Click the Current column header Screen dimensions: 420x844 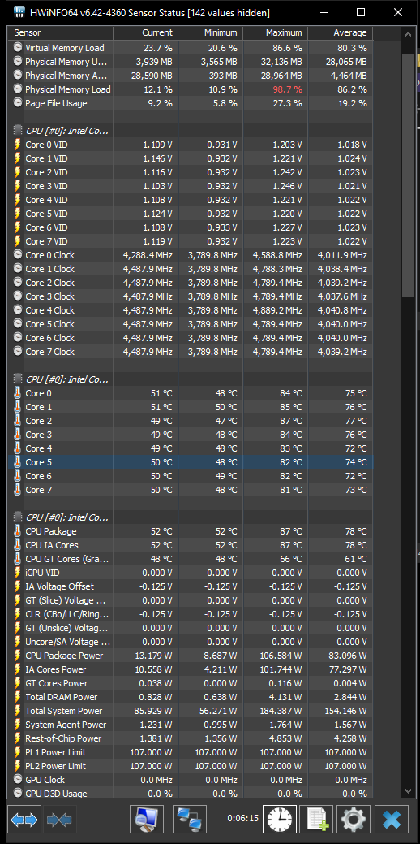tap(146, 32)
